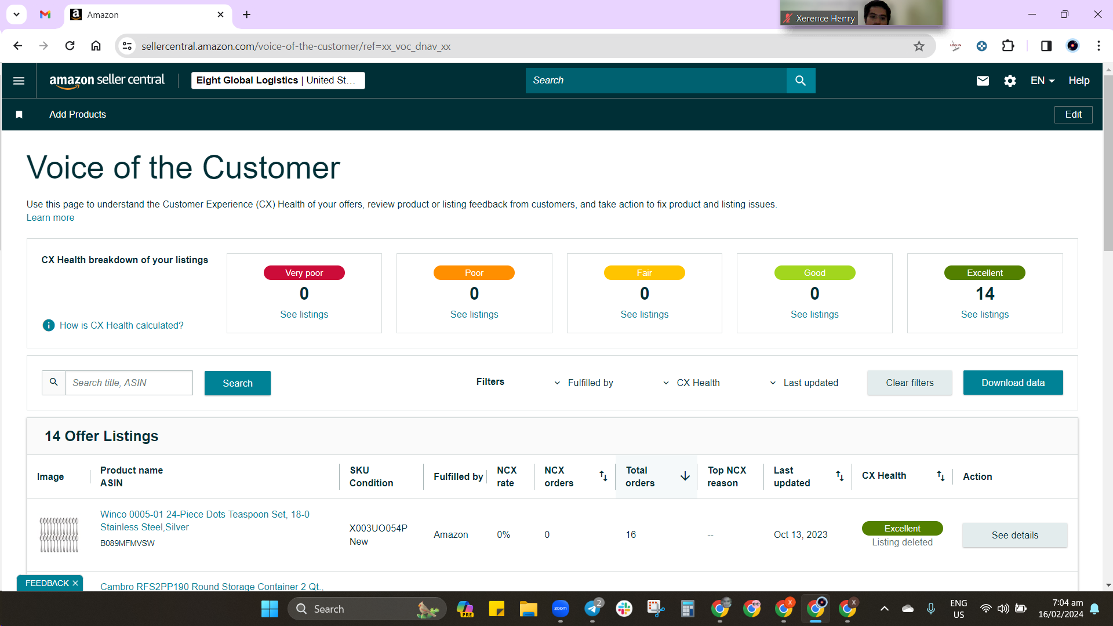
Task: Expand the Last updated filter dropdown
Action: [804, 383]
